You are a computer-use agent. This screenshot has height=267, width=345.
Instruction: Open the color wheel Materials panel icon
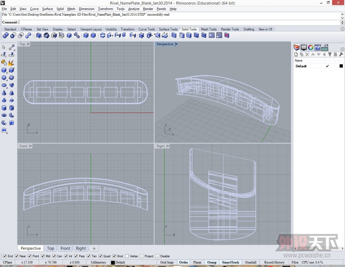pos(311,47)
